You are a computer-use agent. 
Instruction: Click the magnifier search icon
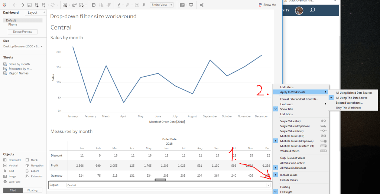312,10
